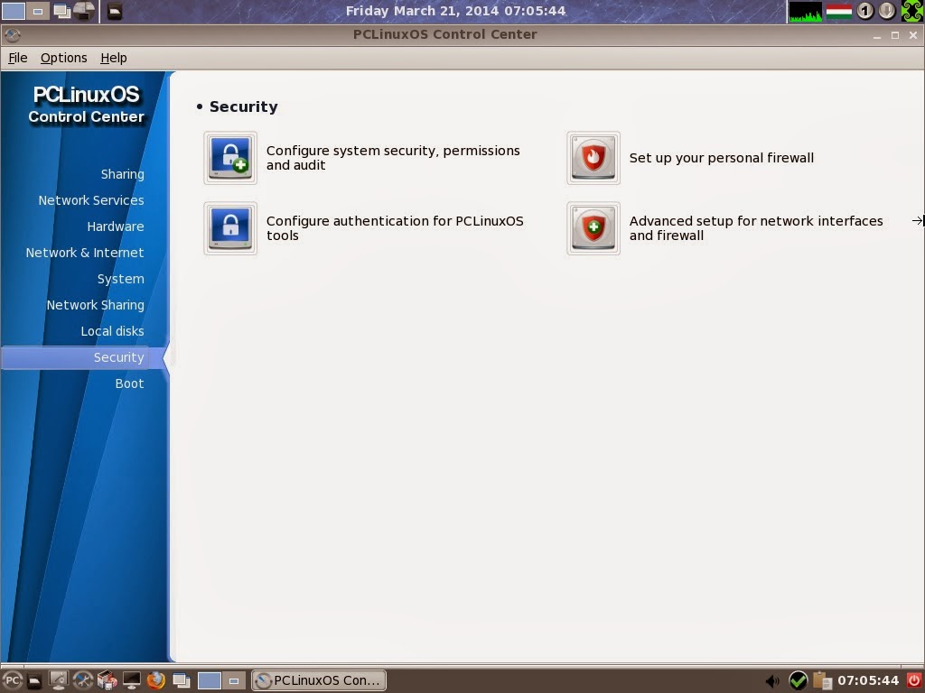Screen dimensions: 925x693
Task: Click the 07:05:44 clock in the bottom panel
Action: pos(868,680)
